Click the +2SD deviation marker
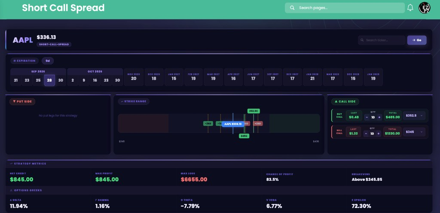The image size is (440, 213). coord(258,124)
